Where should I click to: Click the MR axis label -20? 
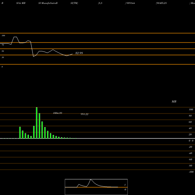pos(190,147)
